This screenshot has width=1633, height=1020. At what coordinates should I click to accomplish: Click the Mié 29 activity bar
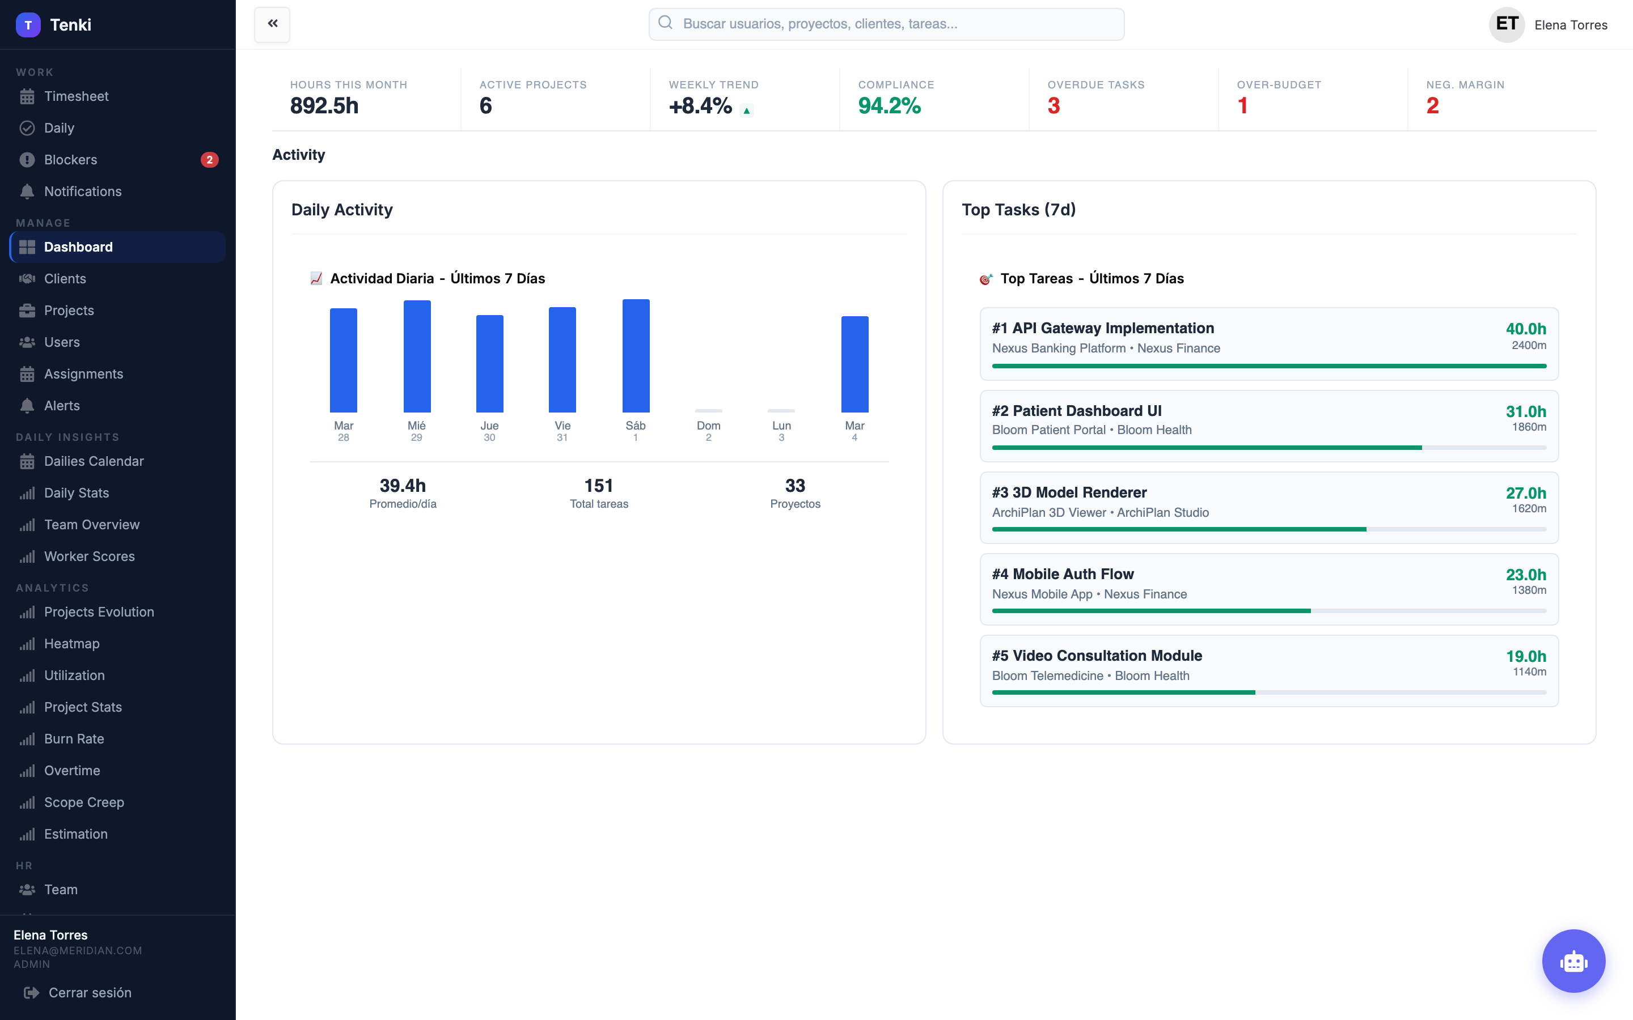pos(417,356)
